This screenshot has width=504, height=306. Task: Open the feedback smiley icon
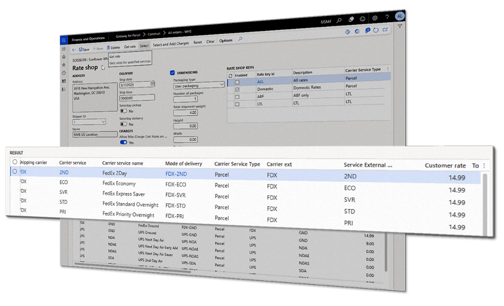(362, 19)
